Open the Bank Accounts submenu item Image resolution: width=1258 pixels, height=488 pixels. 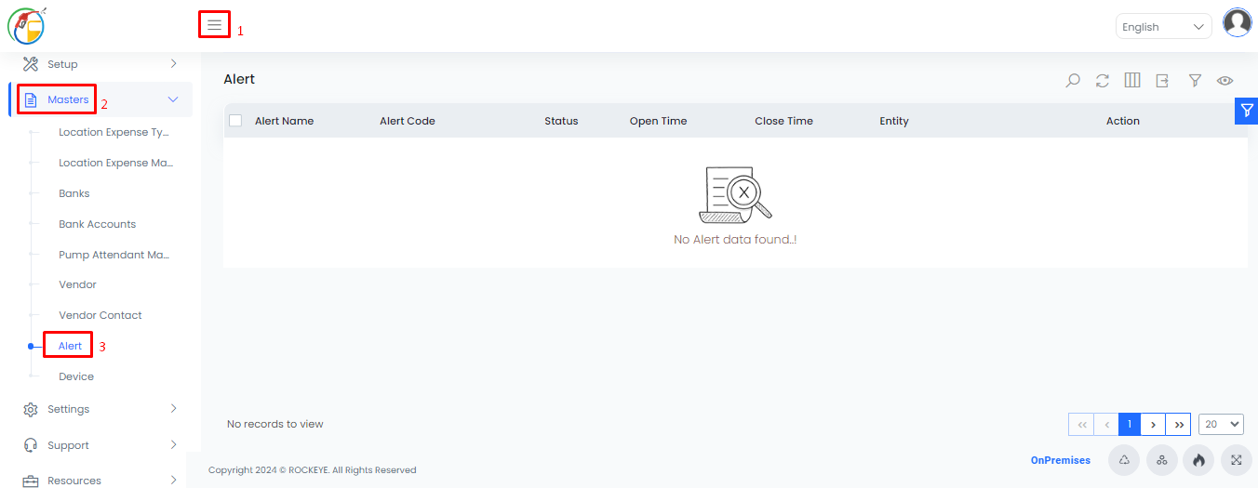(98, 224)
